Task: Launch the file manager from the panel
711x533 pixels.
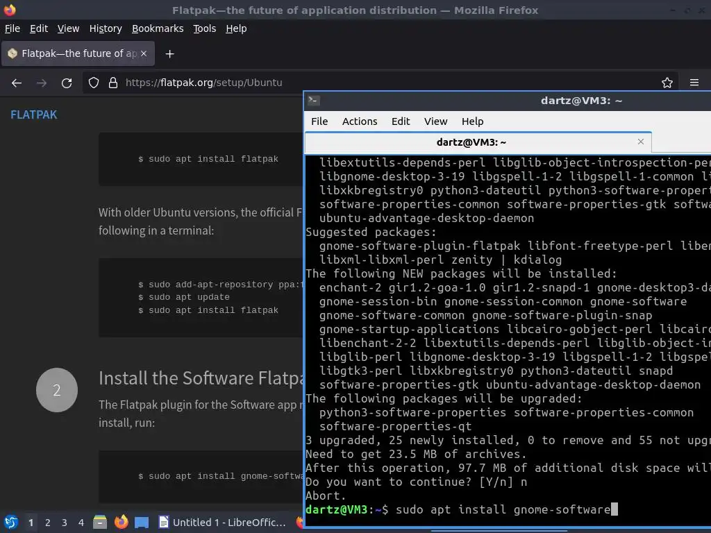Action: tap(100, 523)
